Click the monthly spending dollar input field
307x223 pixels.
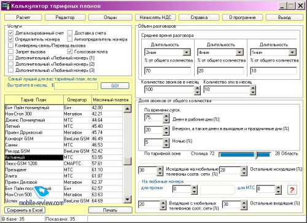click(76, 86)
